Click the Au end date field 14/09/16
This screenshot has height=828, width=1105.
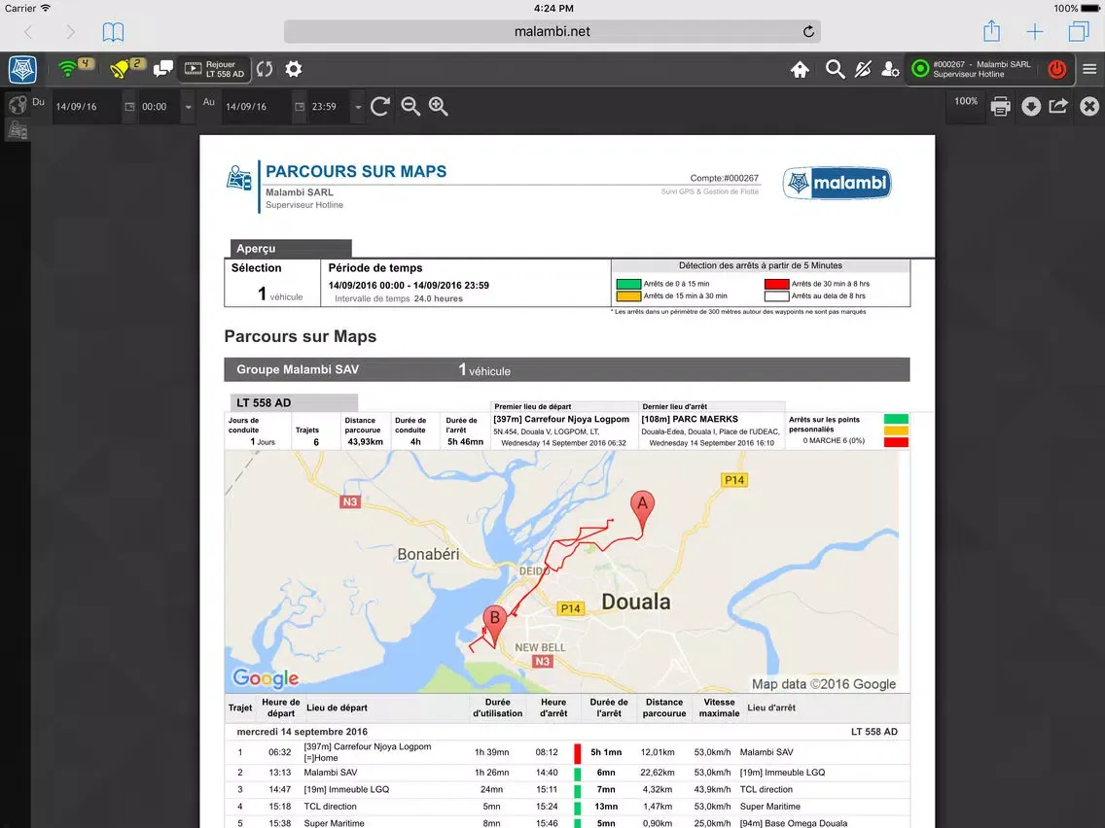(x=256, y=107)
